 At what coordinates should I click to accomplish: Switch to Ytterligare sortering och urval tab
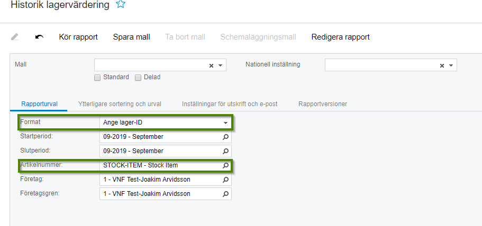(x=120, y=104)
